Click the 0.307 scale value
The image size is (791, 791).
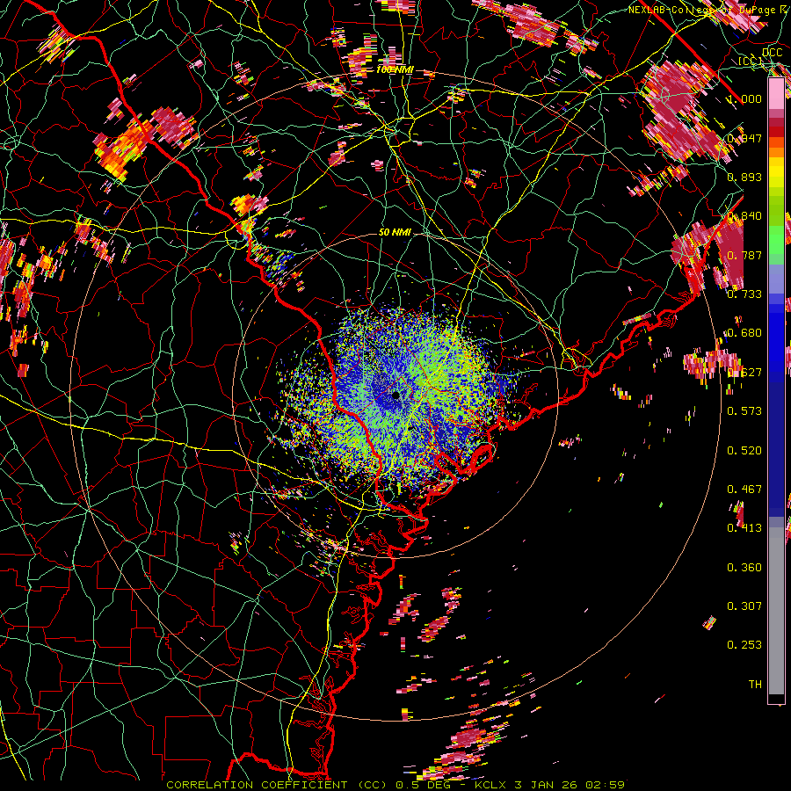coord(744,606)
